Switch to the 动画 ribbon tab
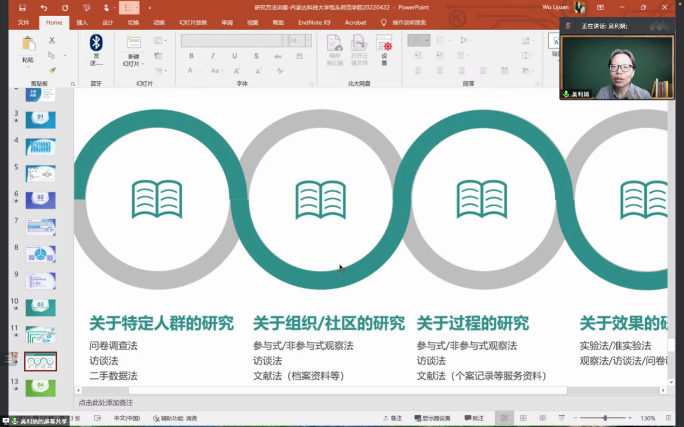 click(x=159, y=23)
